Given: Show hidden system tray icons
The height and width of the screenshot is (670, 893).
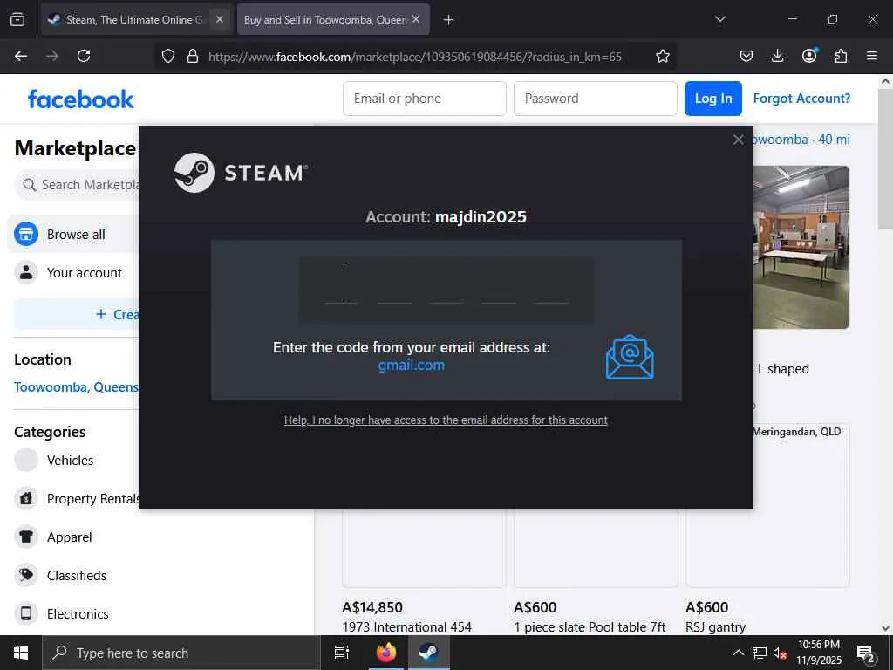Looking at the screenshot, I should pos(738,653).
